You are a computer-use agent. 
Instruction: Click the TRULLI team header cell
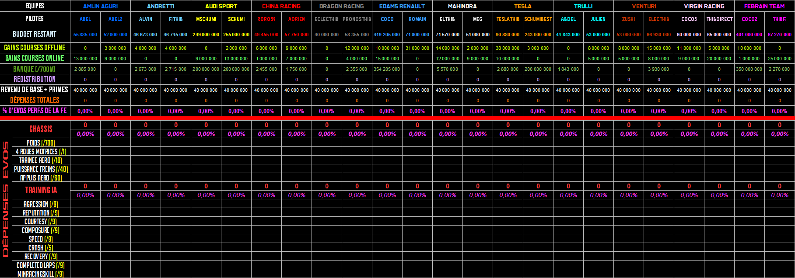tap(583, 6)
